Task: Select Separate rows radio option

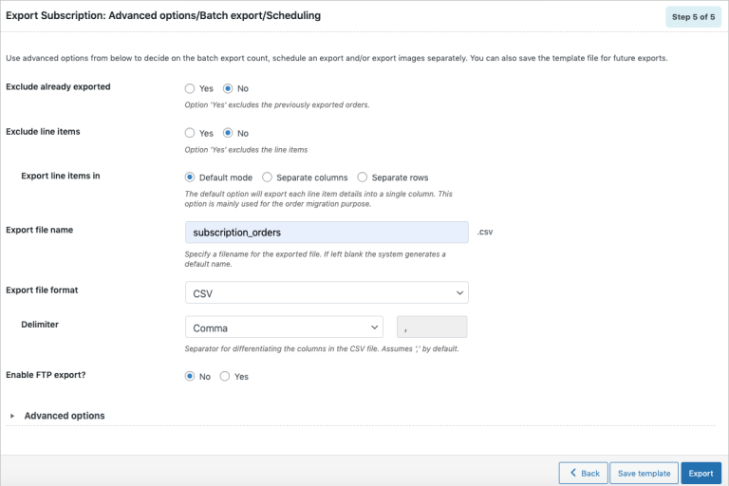Action: coord(363,178)
